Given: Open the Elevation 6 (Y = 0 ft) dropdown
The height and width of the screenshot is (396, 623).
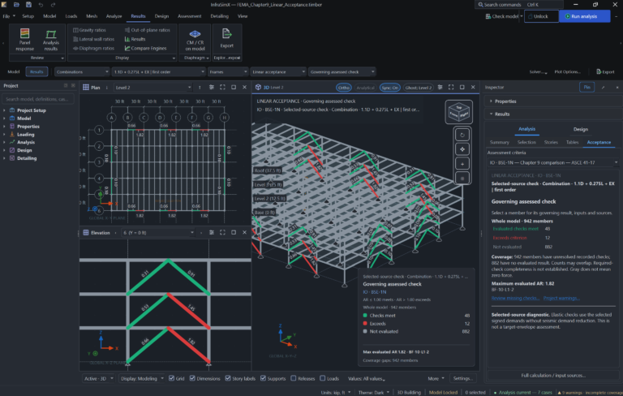Looking at the screenshot, I should point(158,233).
